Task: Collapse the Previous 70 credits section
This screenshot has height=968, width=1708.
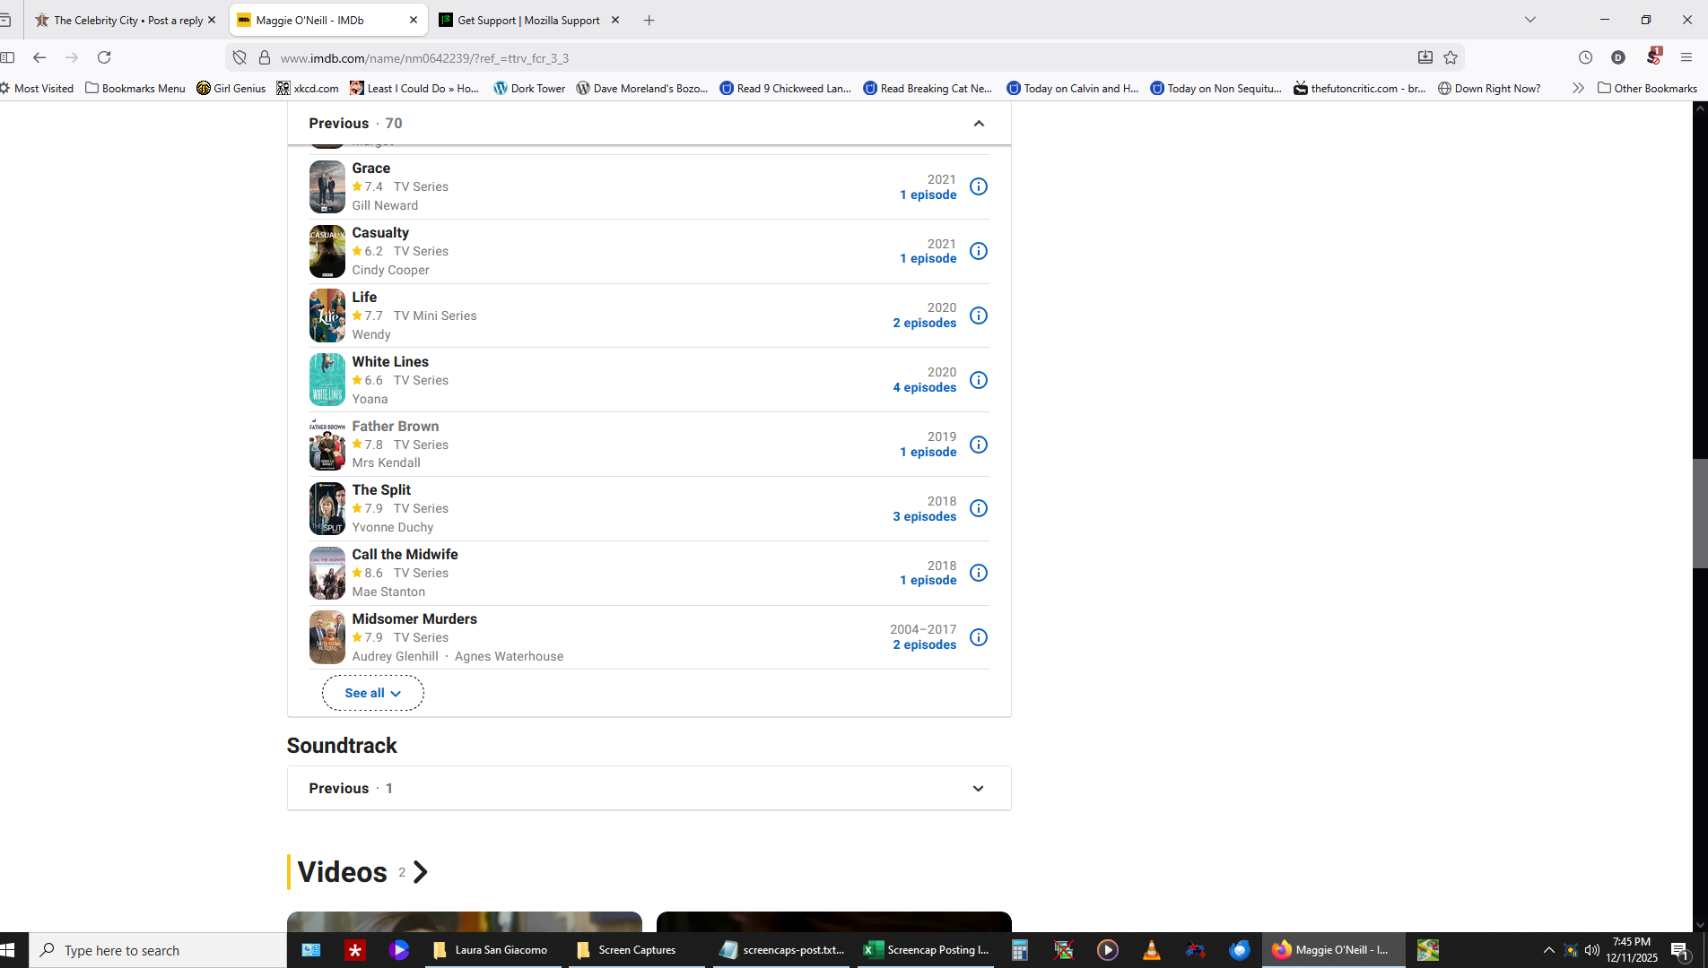Action: 979,124
